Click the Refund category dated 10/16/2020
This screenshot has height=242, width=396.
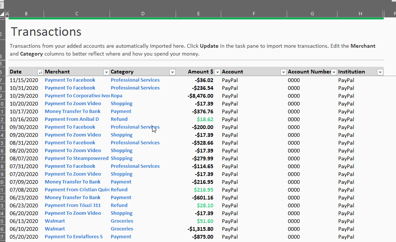[119, 119]
